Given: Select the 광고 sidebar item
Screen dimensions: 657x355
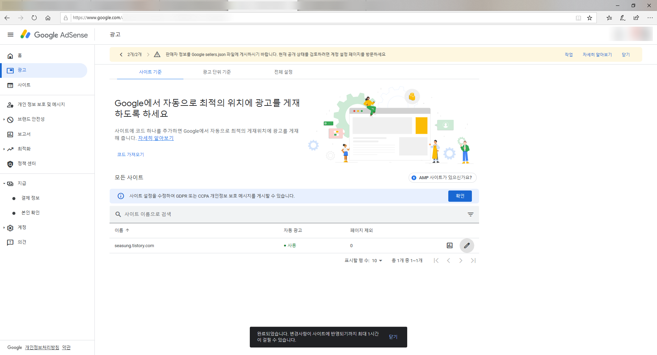Looking at the screenshot, I should coord(44,70).
